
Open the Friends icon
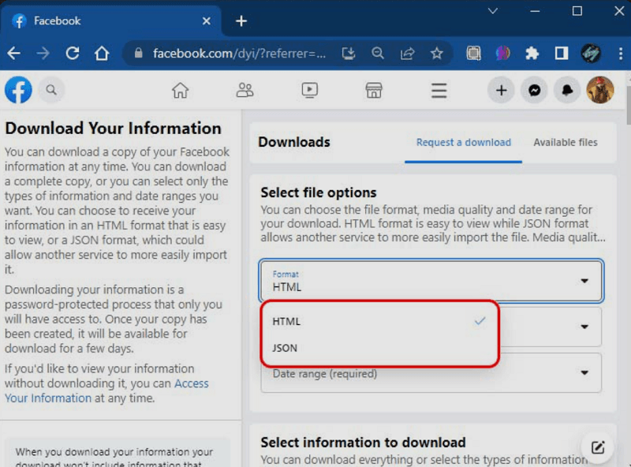(x=245, y=90)
